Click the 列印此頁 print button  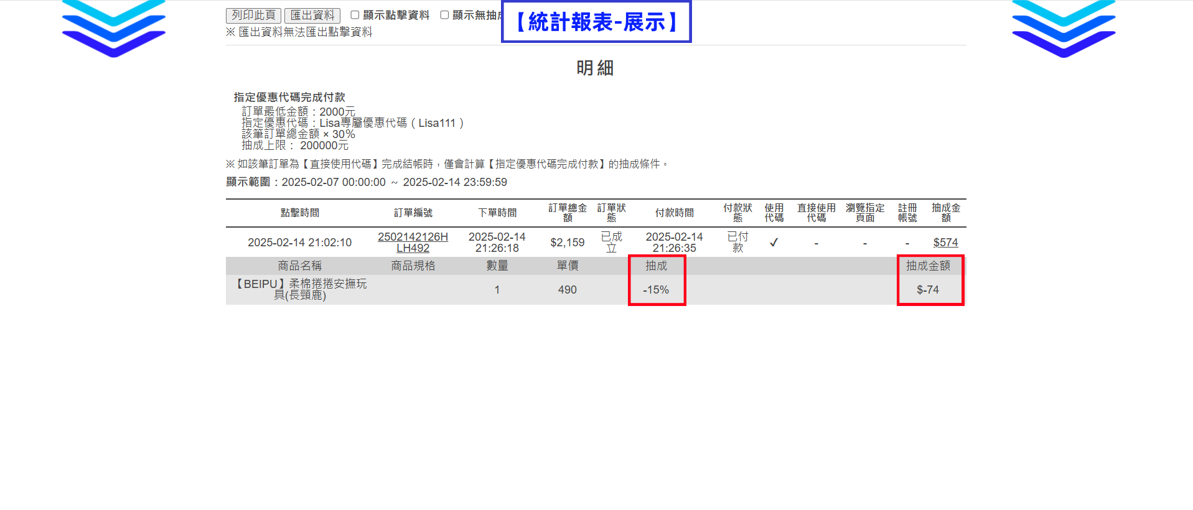[253, 16]
